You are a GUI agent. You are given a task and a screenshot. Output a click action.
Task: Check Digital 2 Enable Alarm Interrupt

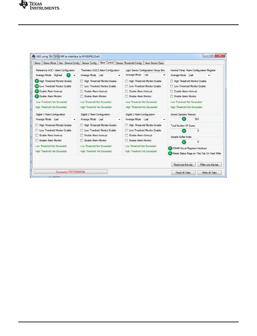82,135
